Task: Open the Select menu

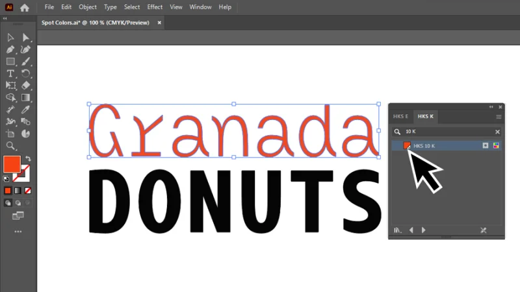Action: (132, 7)
